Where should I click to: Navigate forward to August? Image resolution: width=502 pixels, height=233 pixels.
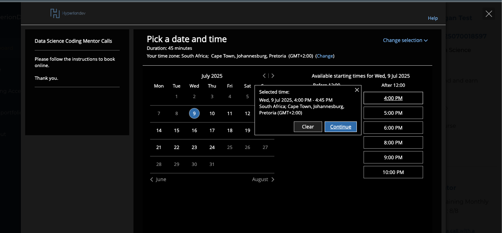click(263, 179)
